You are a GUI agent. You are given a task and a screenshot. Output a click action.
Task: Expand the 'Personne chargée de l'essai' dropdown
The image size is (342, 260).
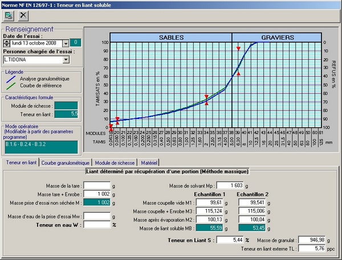point(66,59)
